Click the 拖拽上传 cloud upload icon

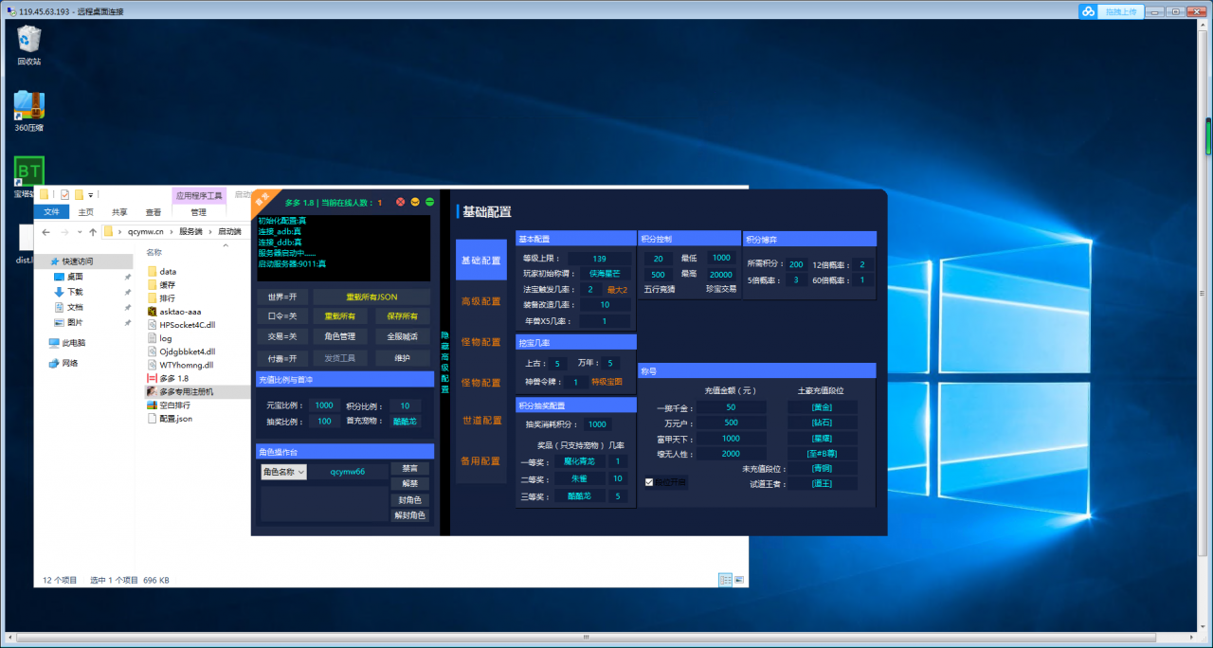(x=1089, y=11)
